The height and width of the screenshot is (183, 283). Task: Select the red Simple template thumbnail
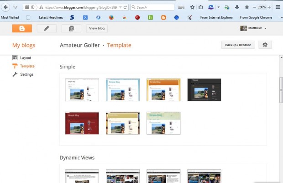pyautogui.click(x=82, y=123)
